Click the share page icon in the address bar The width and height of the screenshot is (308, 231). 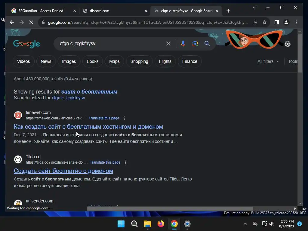pyautogui.click(x=255, y=22)
